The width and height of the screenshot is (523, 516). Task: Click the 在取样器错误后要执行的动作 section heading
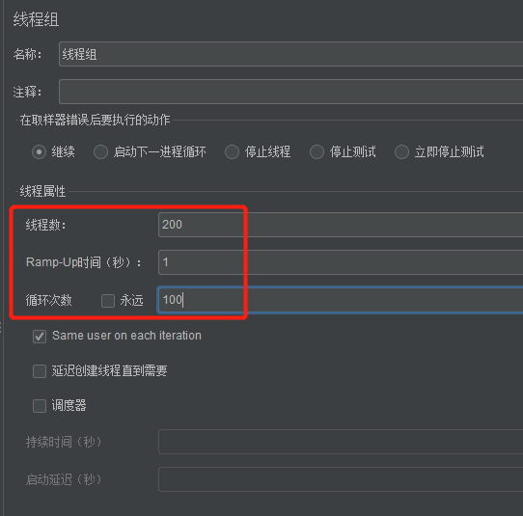(95, 120)
